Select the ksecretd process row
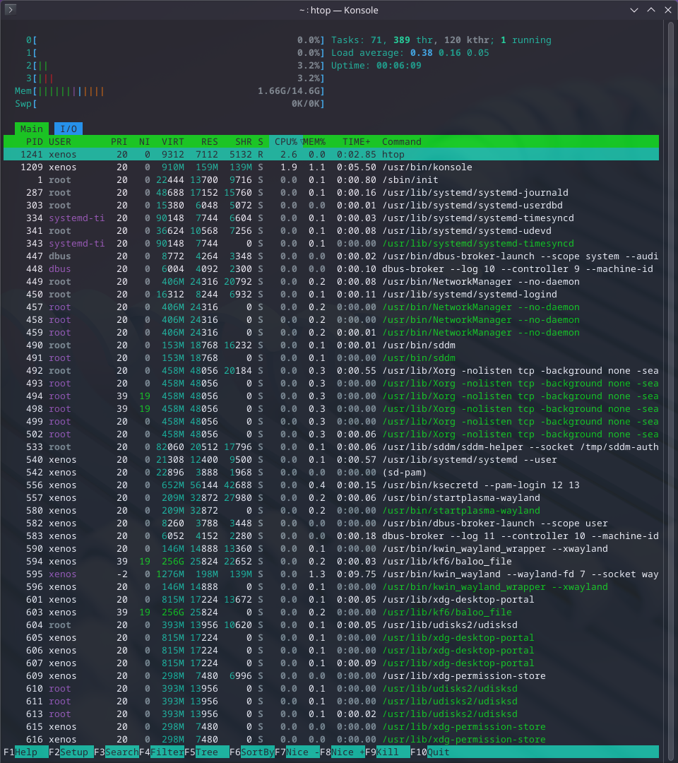 331,485
